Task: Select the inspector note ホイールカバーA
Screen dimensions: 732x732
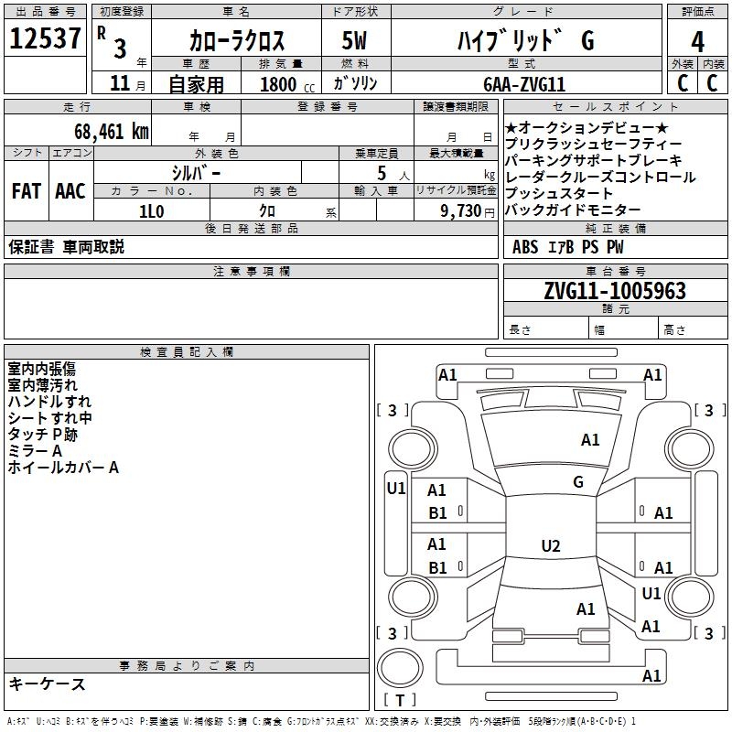Action: [63, 468]
